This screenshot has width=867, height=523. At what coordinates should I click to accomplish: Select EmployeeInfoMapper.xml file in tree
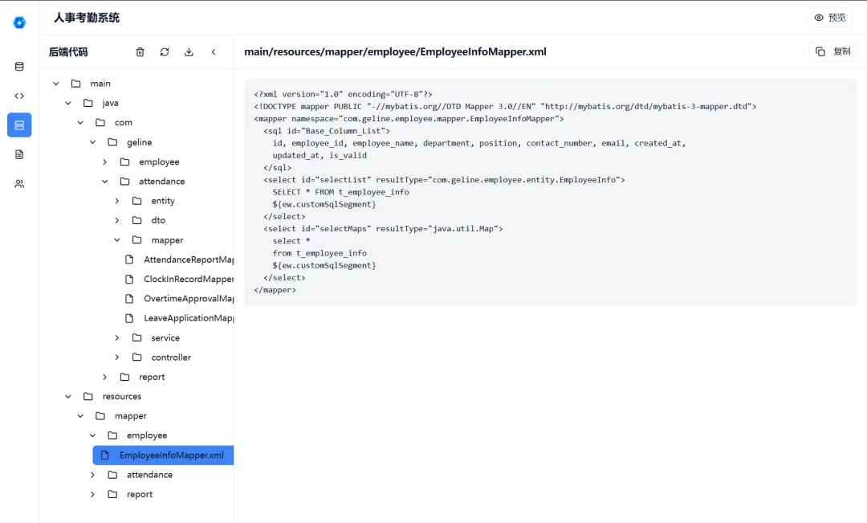[171, 456]
